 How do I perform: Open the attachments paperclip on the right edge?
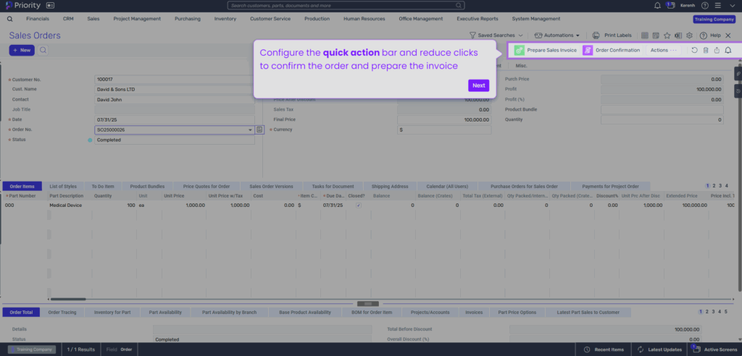tap(738, 73)
